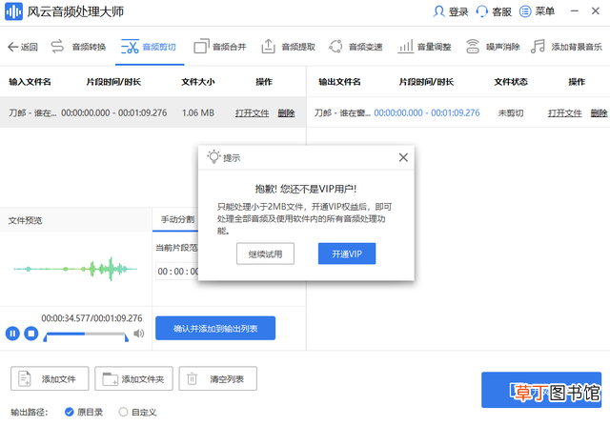Minimize the application window
Viewport: 610px width, 426px height.
pyautogui.click(x=574, y=11)
